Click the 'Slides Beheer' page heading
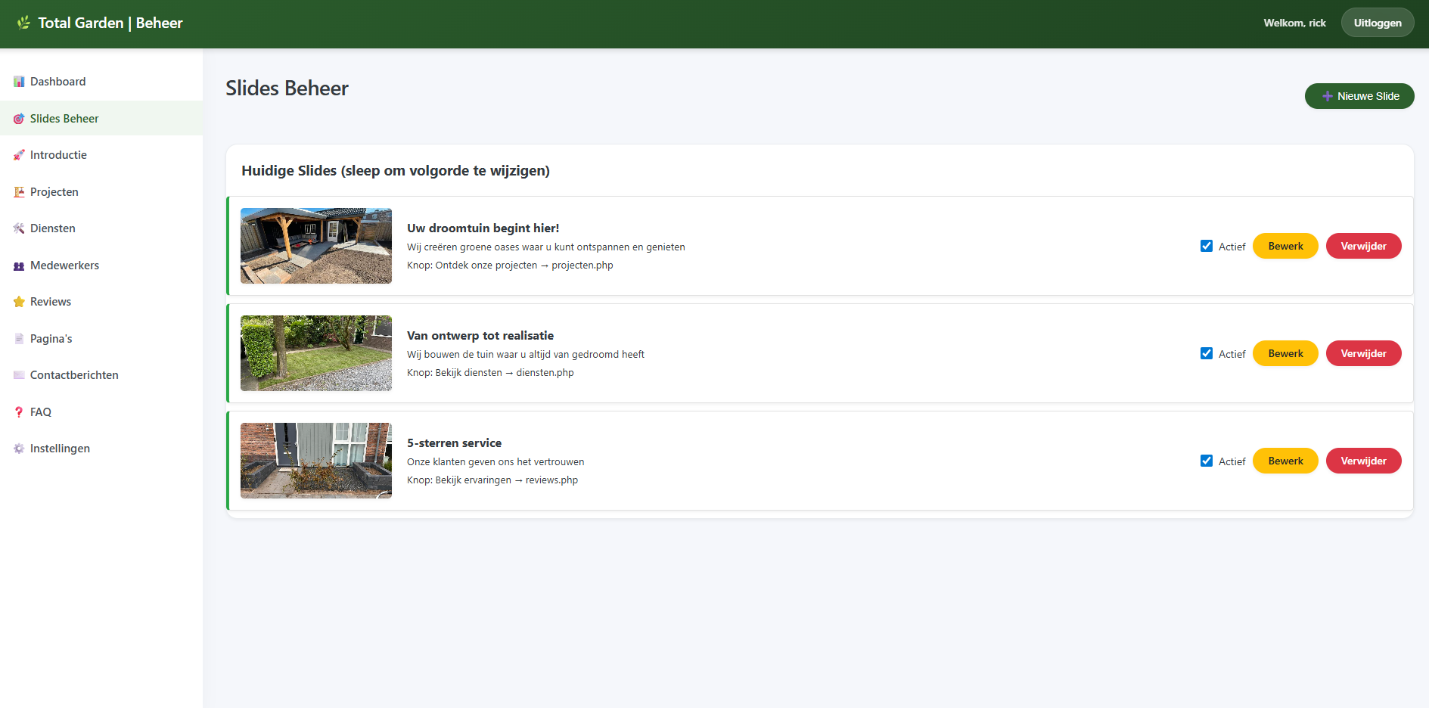The image size is (1429, 708). point(287,88)
